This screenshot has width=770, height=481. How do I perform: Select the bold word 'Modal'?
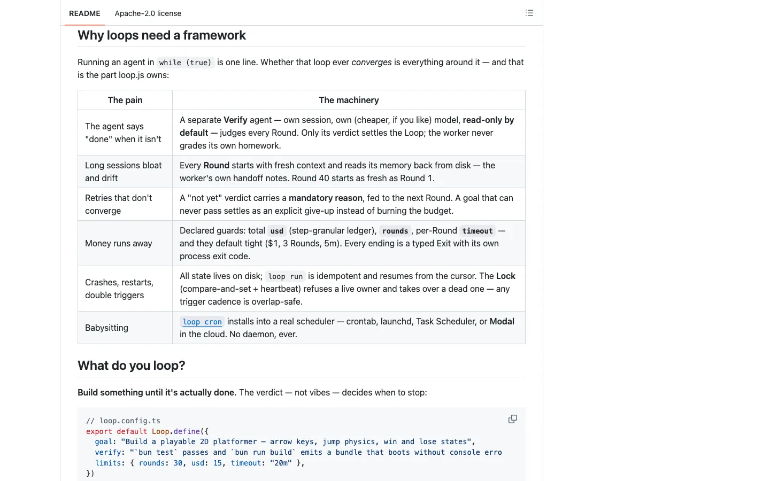pyautogui.click(x=502, y=321)
